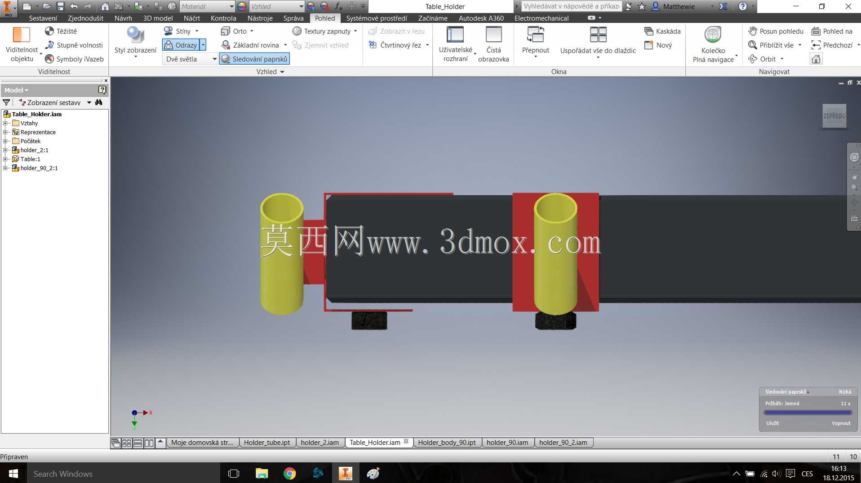The image size is (861, 483).
Task: Switch to the holder_90_2.iam document tab
Action: (x=563, y=443)
